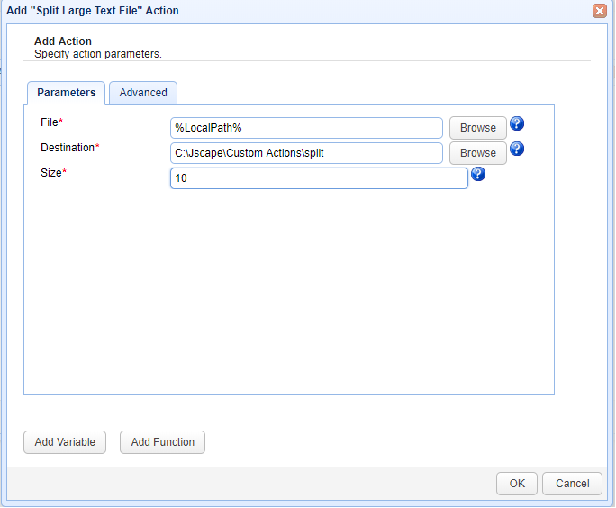Image resolution: width=616 pixels, height=508 pixels.
Task: Select the Parameters tab
Action: click(66, 93)
